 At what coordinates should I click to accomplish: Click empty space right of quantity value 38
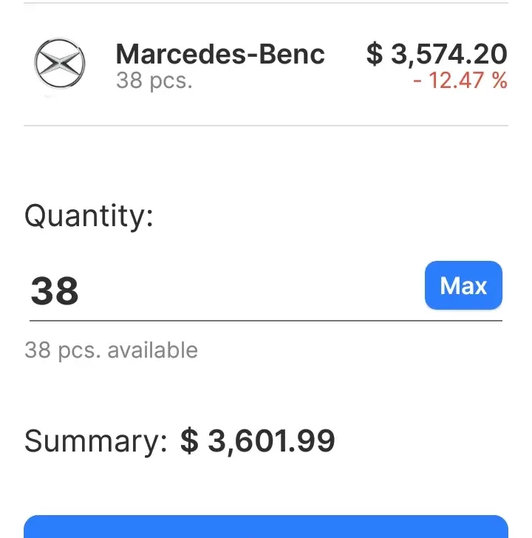pyautogui.click(x=251, y=290)
